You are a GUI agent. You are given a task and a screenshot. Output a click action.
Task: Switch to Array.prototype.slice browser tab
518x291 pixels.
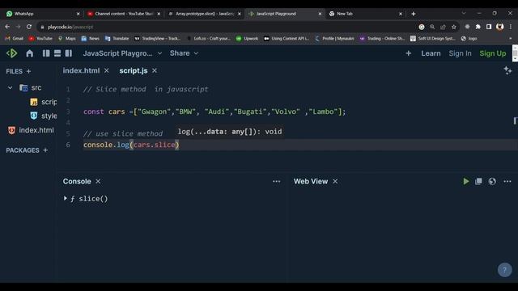tap(205, 14)
